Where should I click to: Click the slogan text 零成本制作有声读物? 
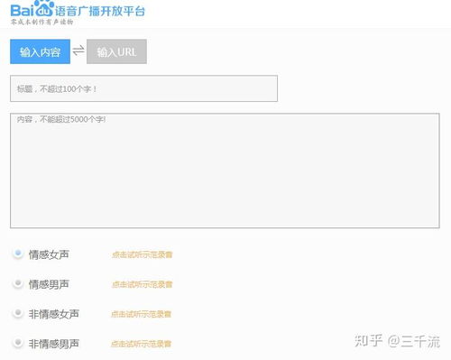click(41, 22)
